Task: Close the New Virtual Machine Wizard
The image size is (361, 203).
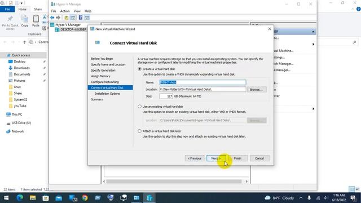Action: 270,29
